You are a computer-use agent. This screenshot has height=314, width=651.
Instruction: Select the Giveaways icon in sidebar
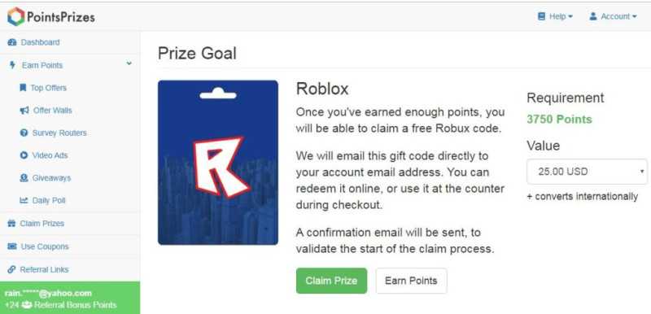coord(24,178)
